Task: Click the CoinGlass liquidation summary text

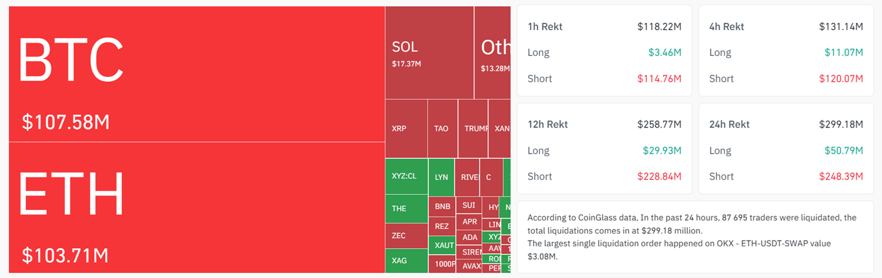Action: click(695, 236)
